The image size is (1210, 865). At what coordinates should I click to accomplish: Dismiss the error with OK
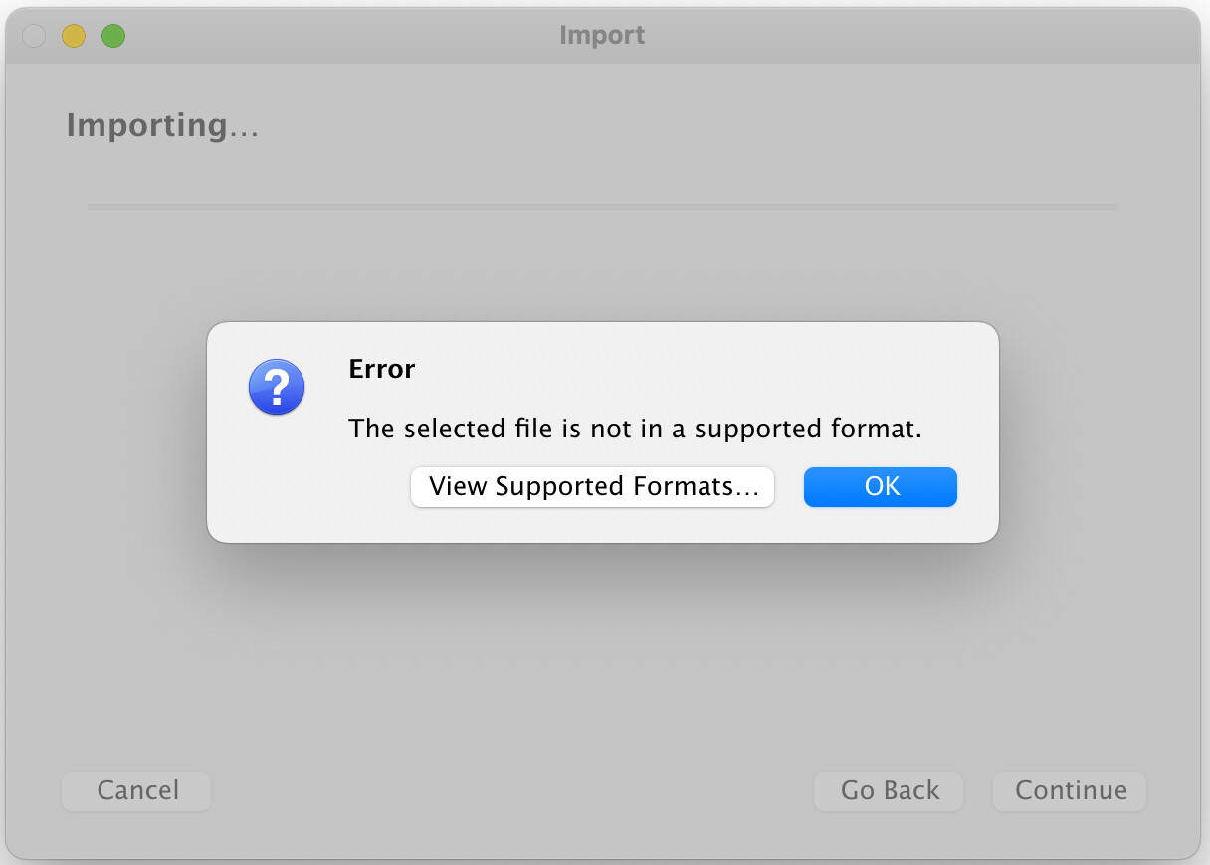pyautogui.click(x=881, y=487)
